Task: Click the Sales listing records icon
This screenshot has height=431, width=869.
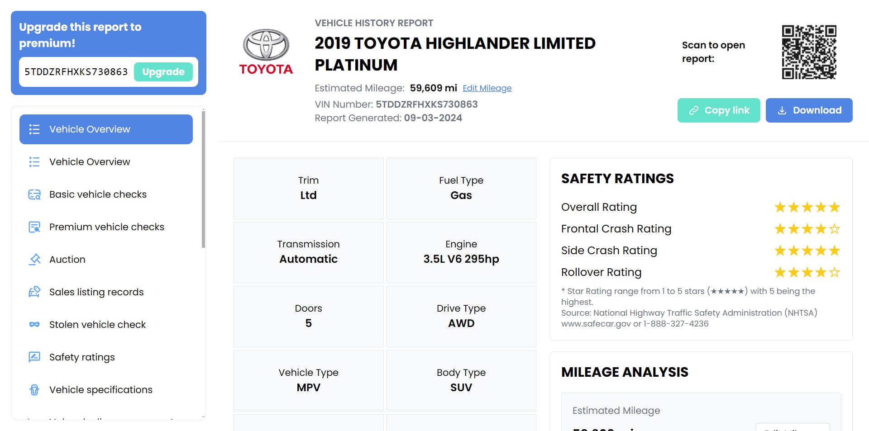Action: tap(34, 292)
